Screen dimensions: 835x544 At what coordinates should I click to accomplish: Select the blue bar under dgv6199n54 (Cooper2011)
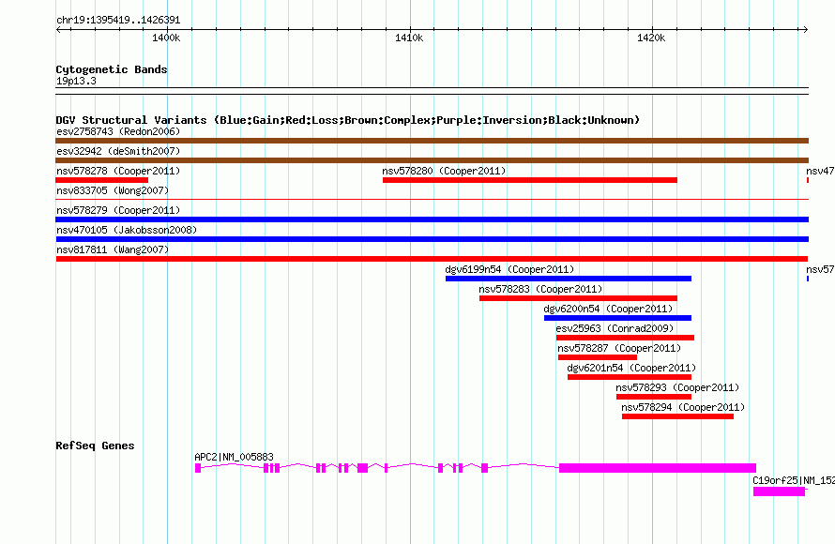[569, 279]
